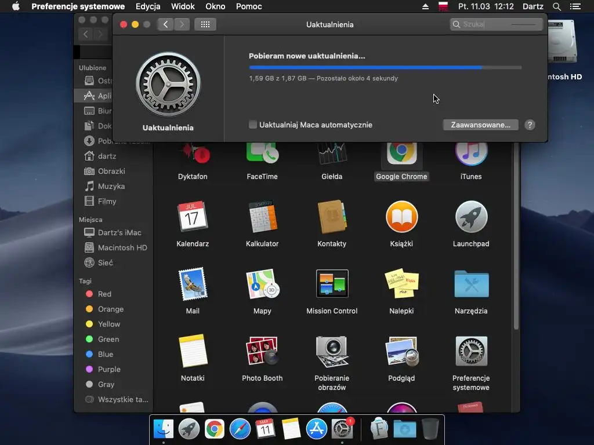This screenshot has height=445, width=594.
Task: Open Notification Center in the menu bar
Action: point(575,6)
